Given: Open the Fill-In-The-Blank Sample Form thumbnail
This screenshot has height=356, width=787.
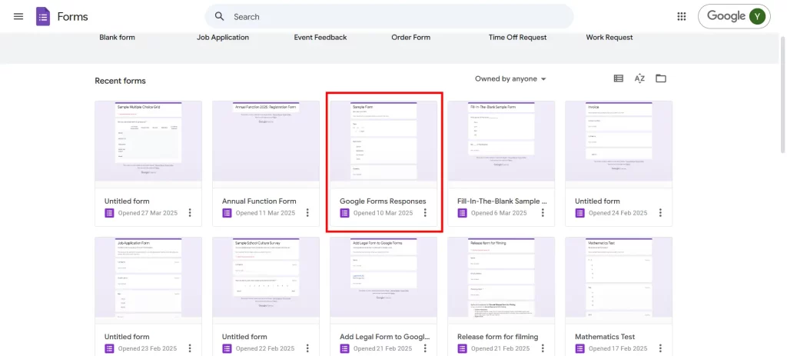Looking at the screenshot, I should pyautogui.click(x=501, y=141).
